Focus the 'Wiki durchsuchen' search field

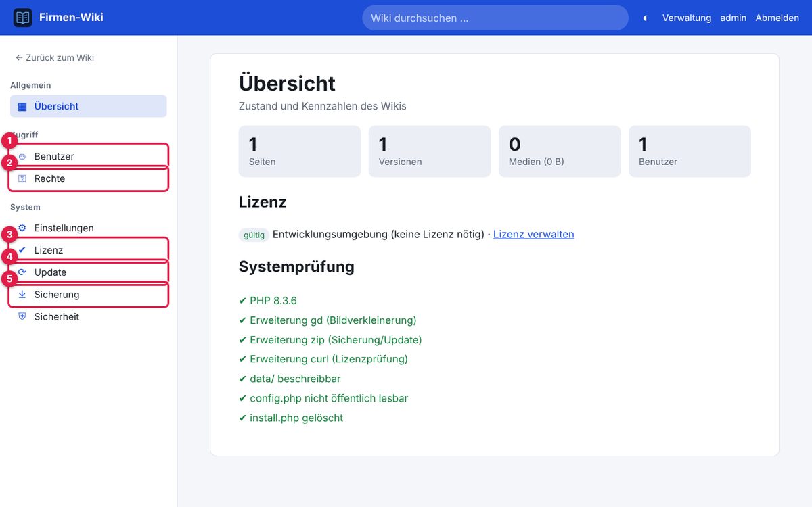point(495,18)
